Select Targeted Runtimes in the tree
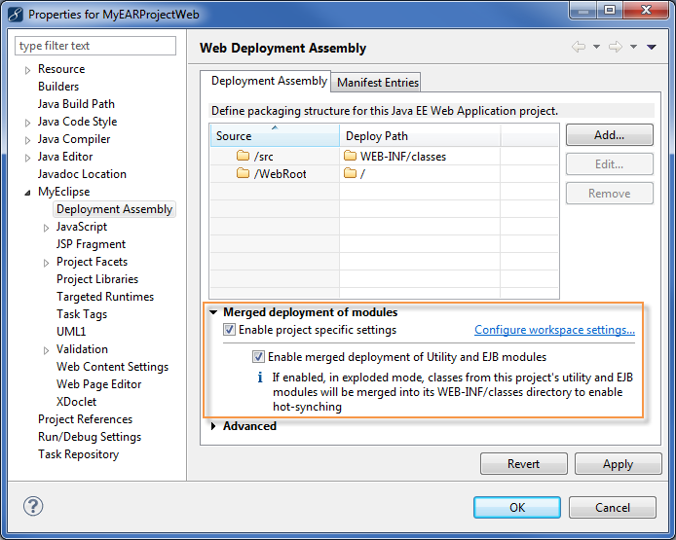676x540 pixels. click(105, 297)
